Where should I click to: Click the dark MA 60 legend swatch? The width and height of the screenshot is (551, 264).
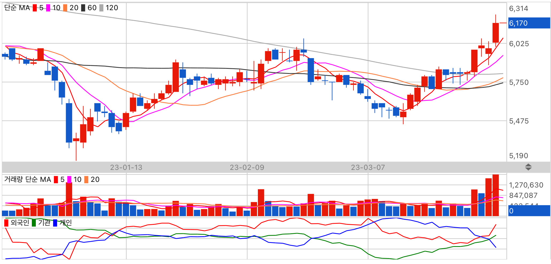[x=83, y=8]
